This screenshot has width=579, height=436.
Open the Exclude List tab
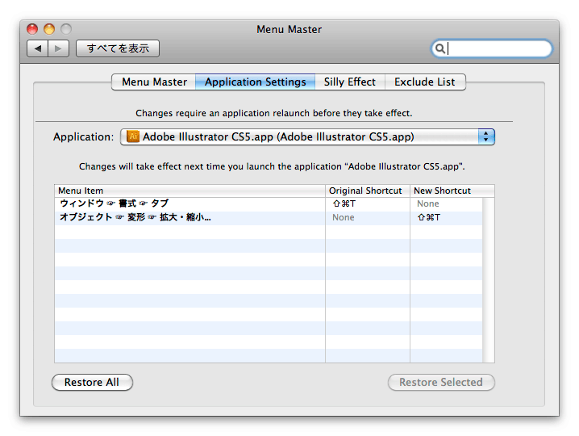425,82
